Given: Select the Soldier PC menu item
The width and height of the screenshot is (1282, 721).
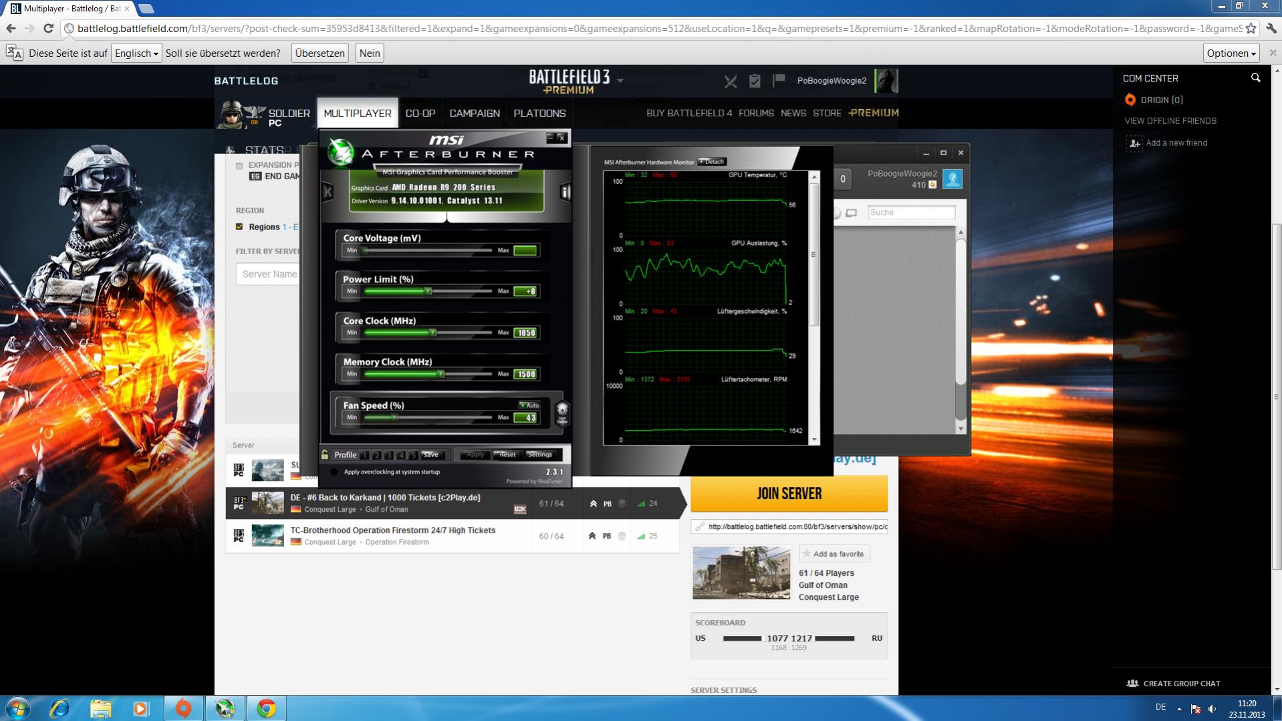Looking at the screenshot, I should point(289,118).
